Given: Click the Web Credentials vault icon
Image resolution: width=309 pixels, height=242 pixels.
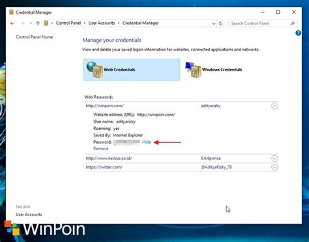Looking at the screenshot, I should (x=95, y=69).
